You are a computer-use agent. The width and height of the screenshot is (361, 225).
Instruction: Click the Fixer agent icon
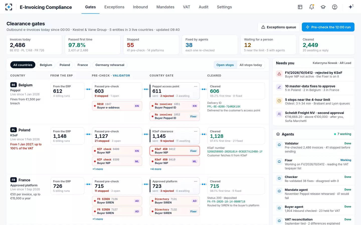click(x=279, y=161)
